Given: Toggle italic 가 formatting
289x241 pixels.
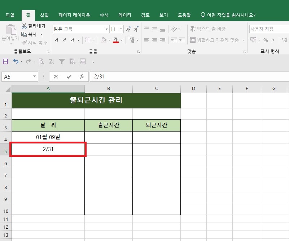Looking at the screenshot, I should (64, 40).
